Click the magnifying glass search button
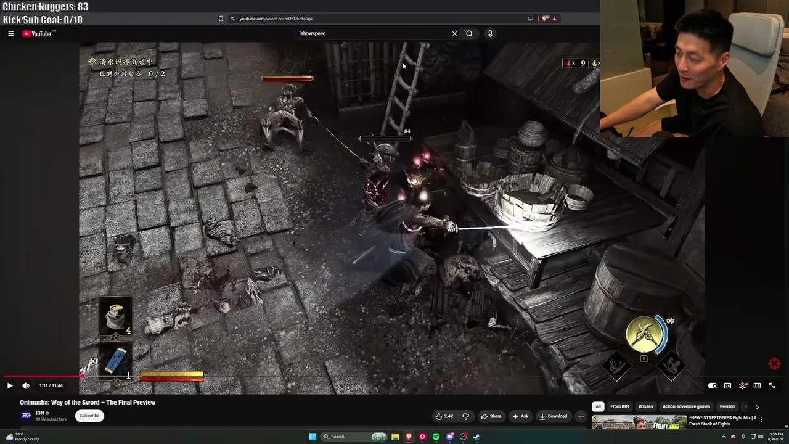 469,34
